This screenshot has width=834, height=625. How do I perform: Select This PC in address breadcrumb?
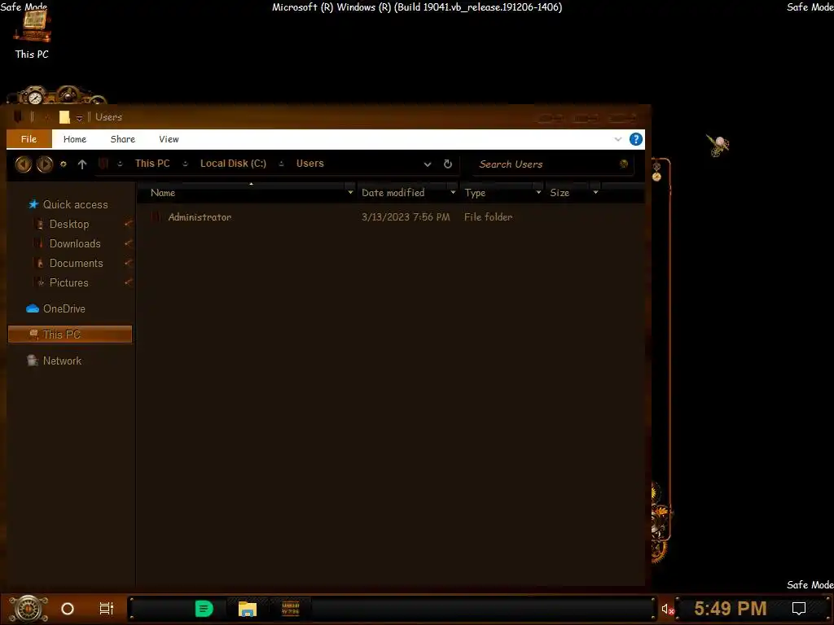(152, 164)
